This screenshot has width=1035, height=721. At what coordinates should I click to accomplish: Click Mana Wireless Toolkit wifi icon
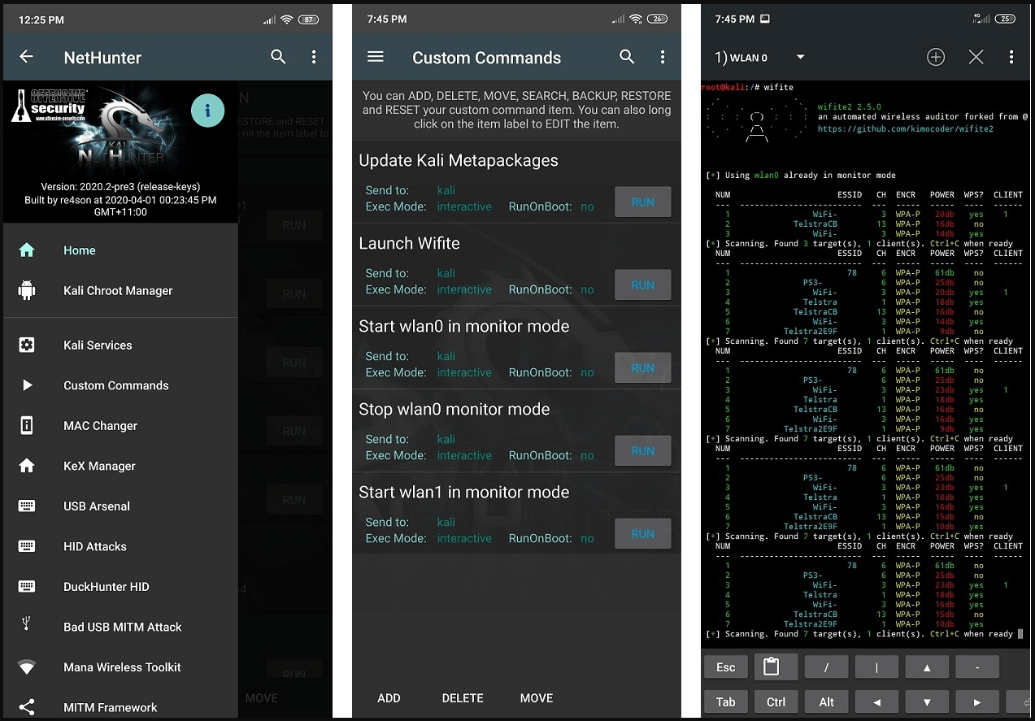[x=27, y=667]
